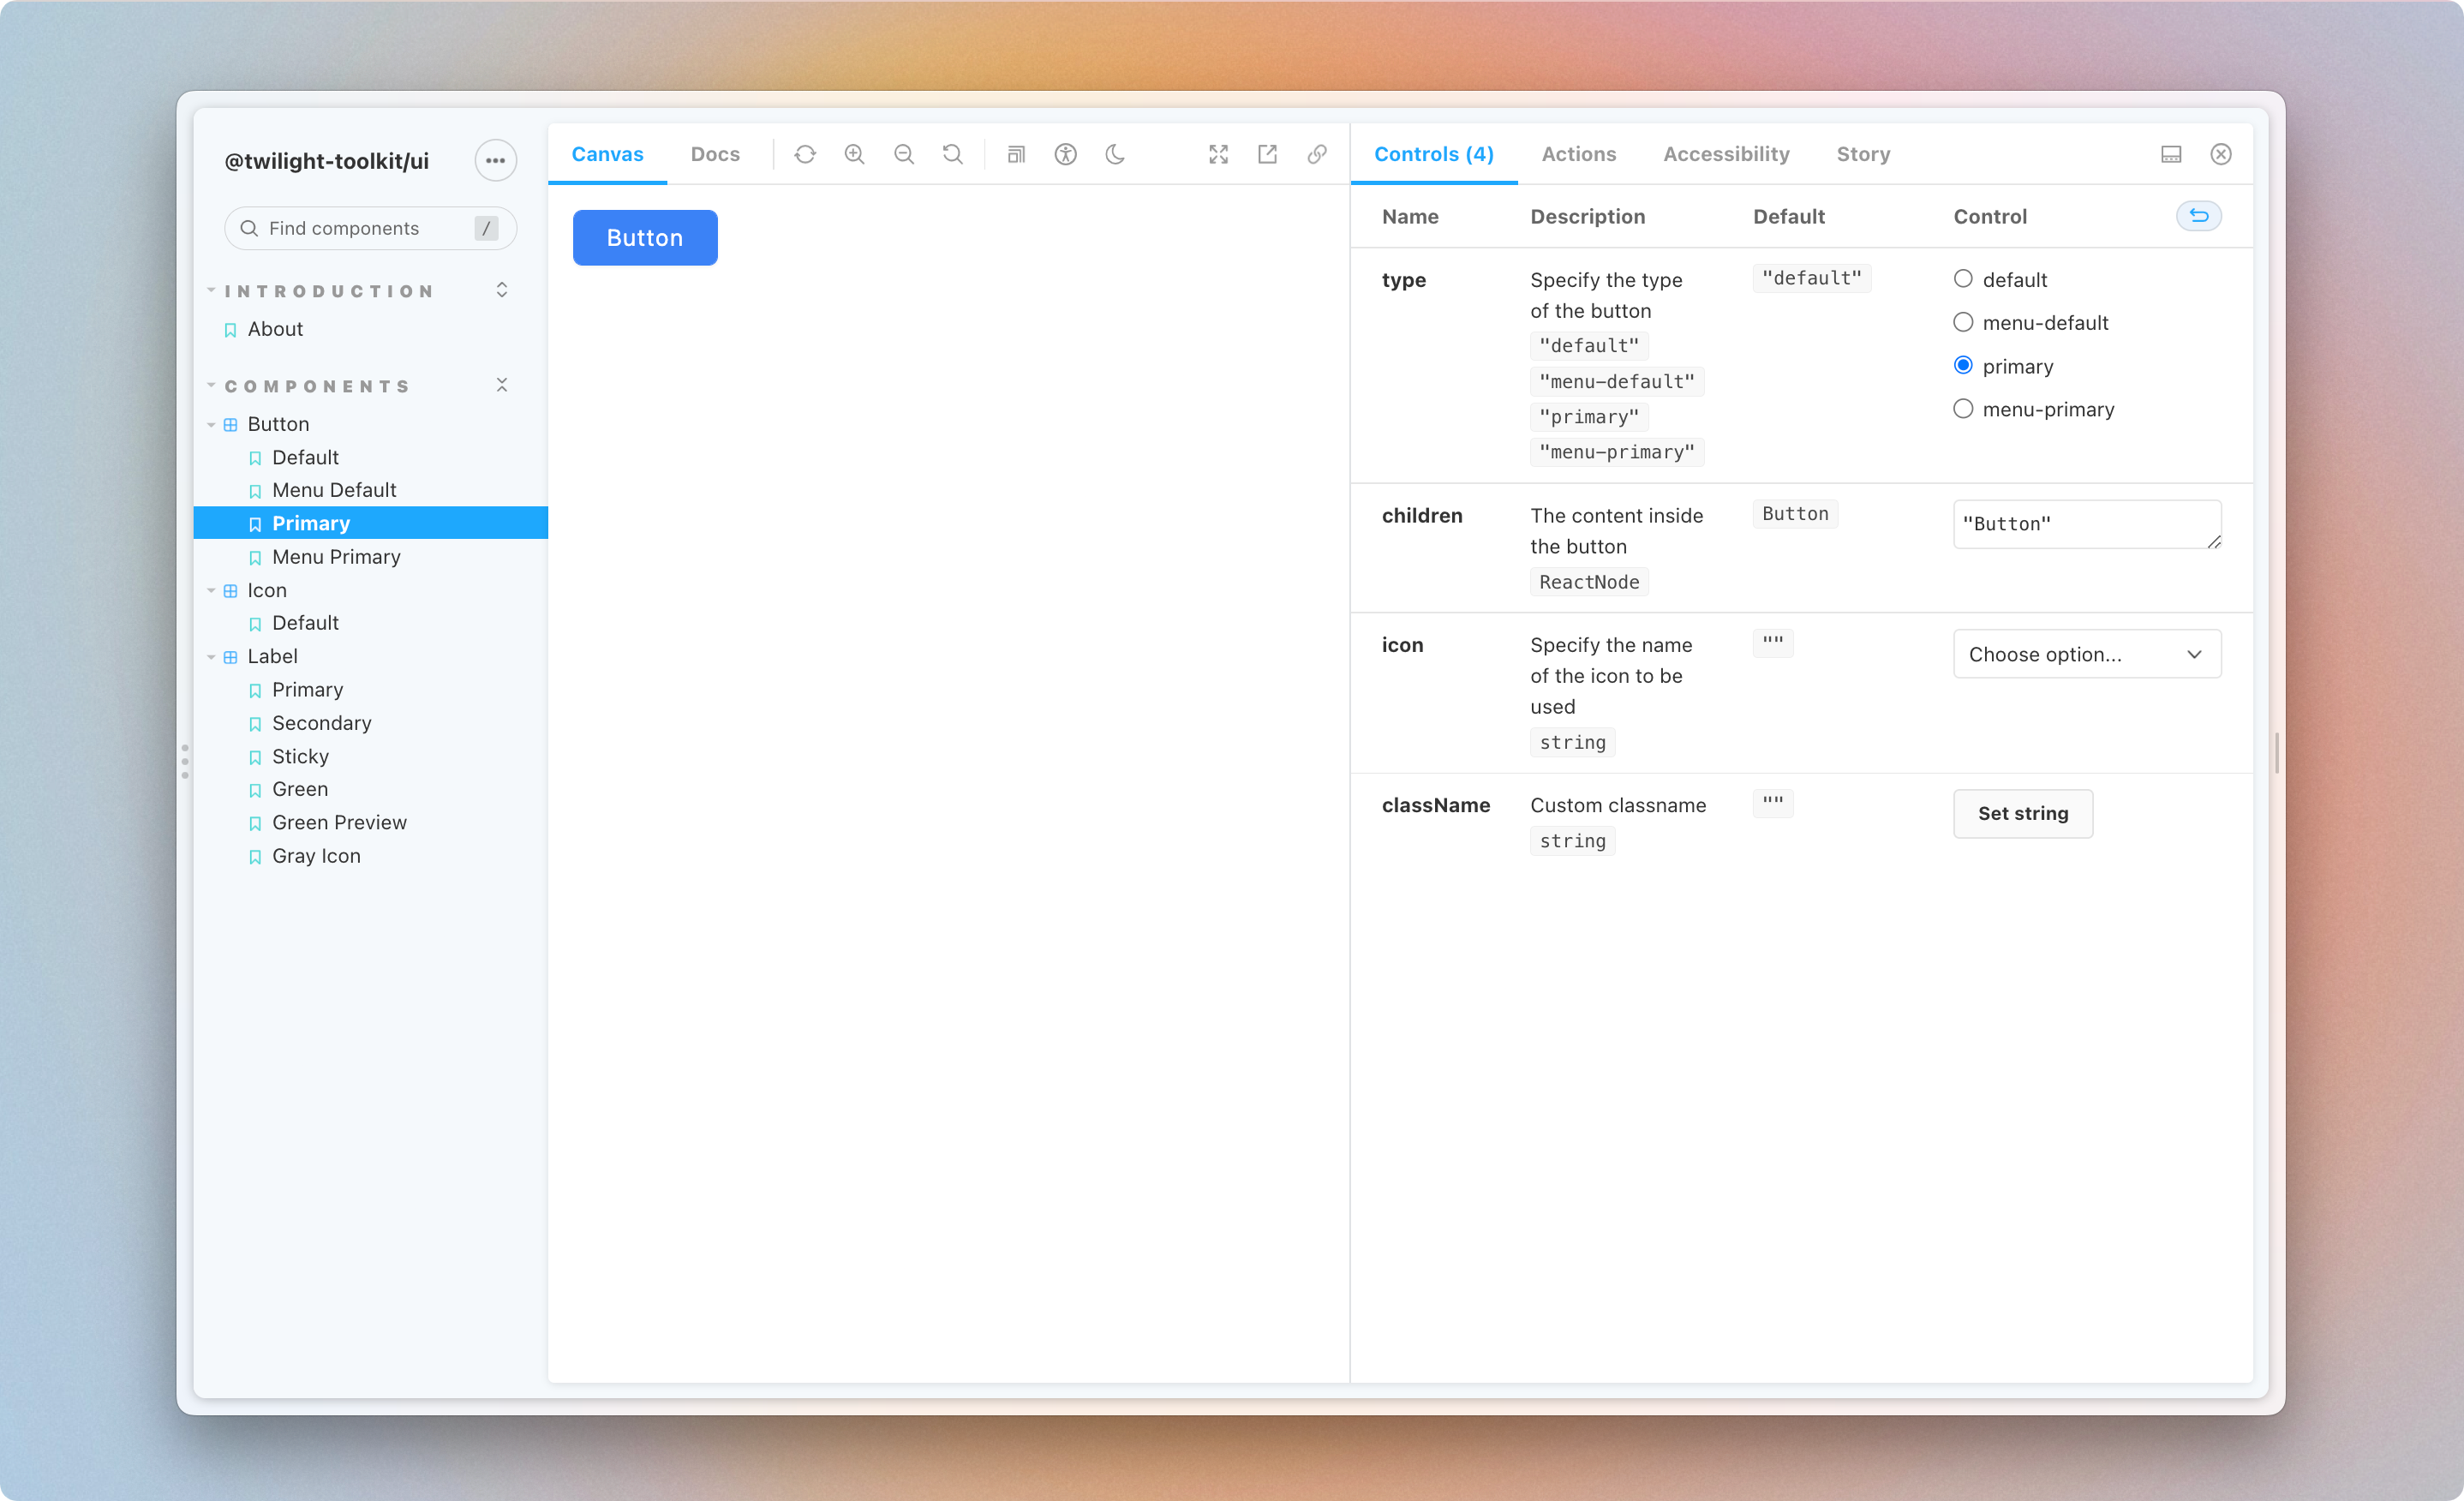Image resolution: width=2464 pixels, height=1501 pixels.
Task: Click the About bookmark icon
Action: pyautogui.click(x=230, y=329)
